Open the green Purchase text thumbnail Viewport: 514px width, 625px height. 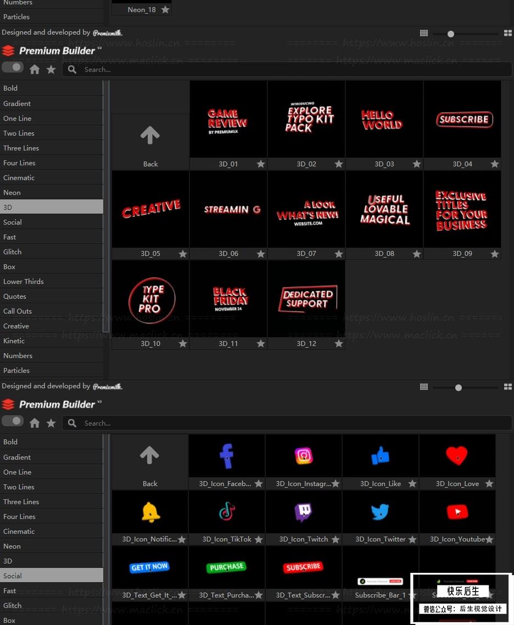pos(227,567)
